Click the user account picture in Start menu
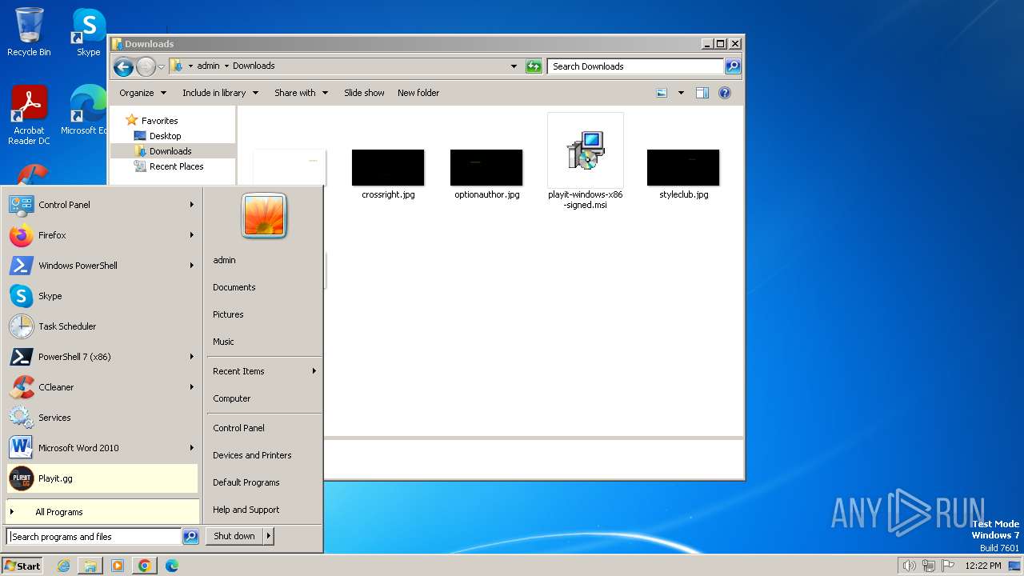The width and height of the screenshot is (1024, 576). click(x=264, y=216)
